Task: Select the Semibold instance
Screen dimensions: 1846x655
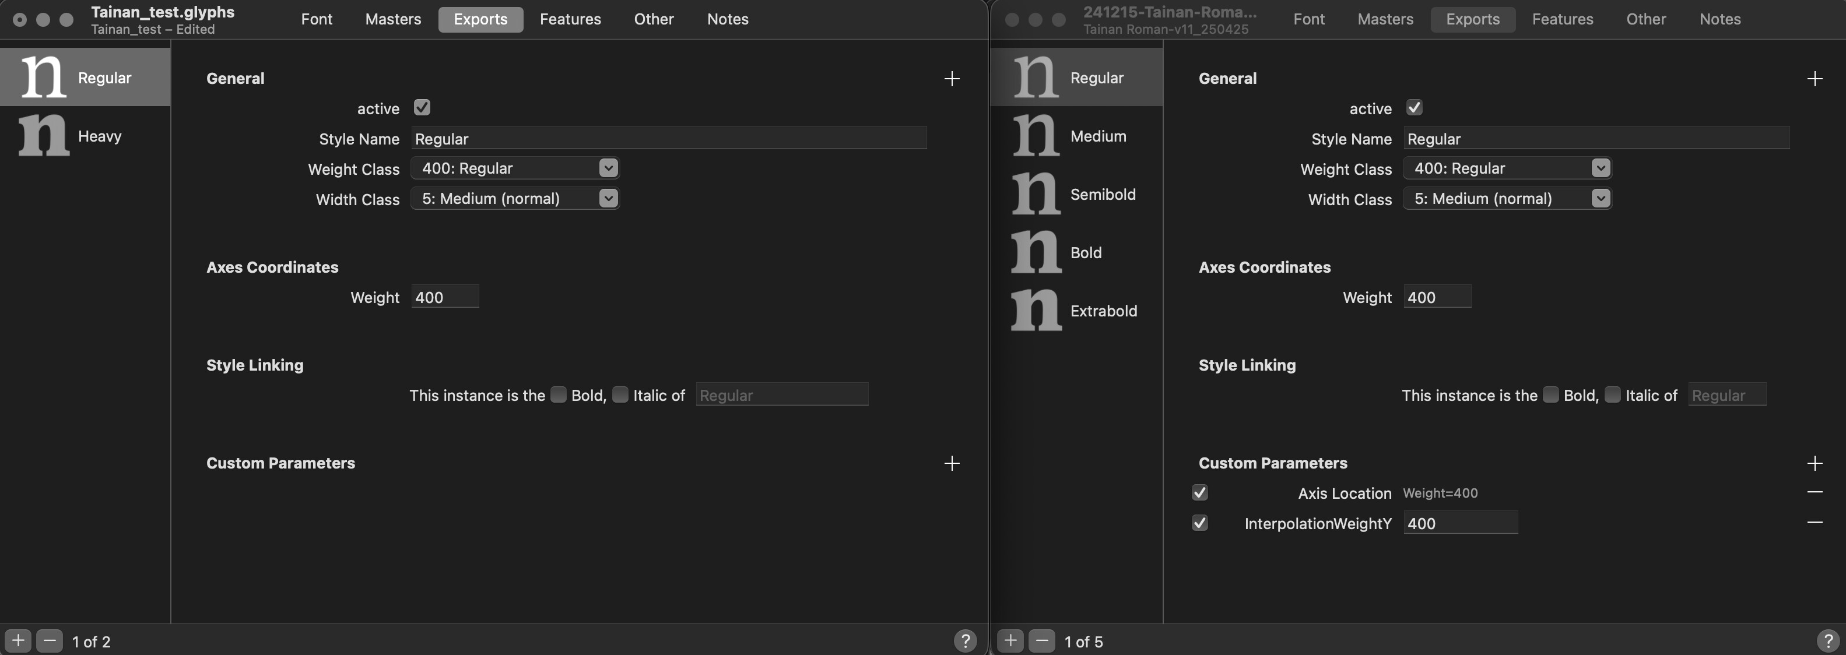Action: (1076, 194)
